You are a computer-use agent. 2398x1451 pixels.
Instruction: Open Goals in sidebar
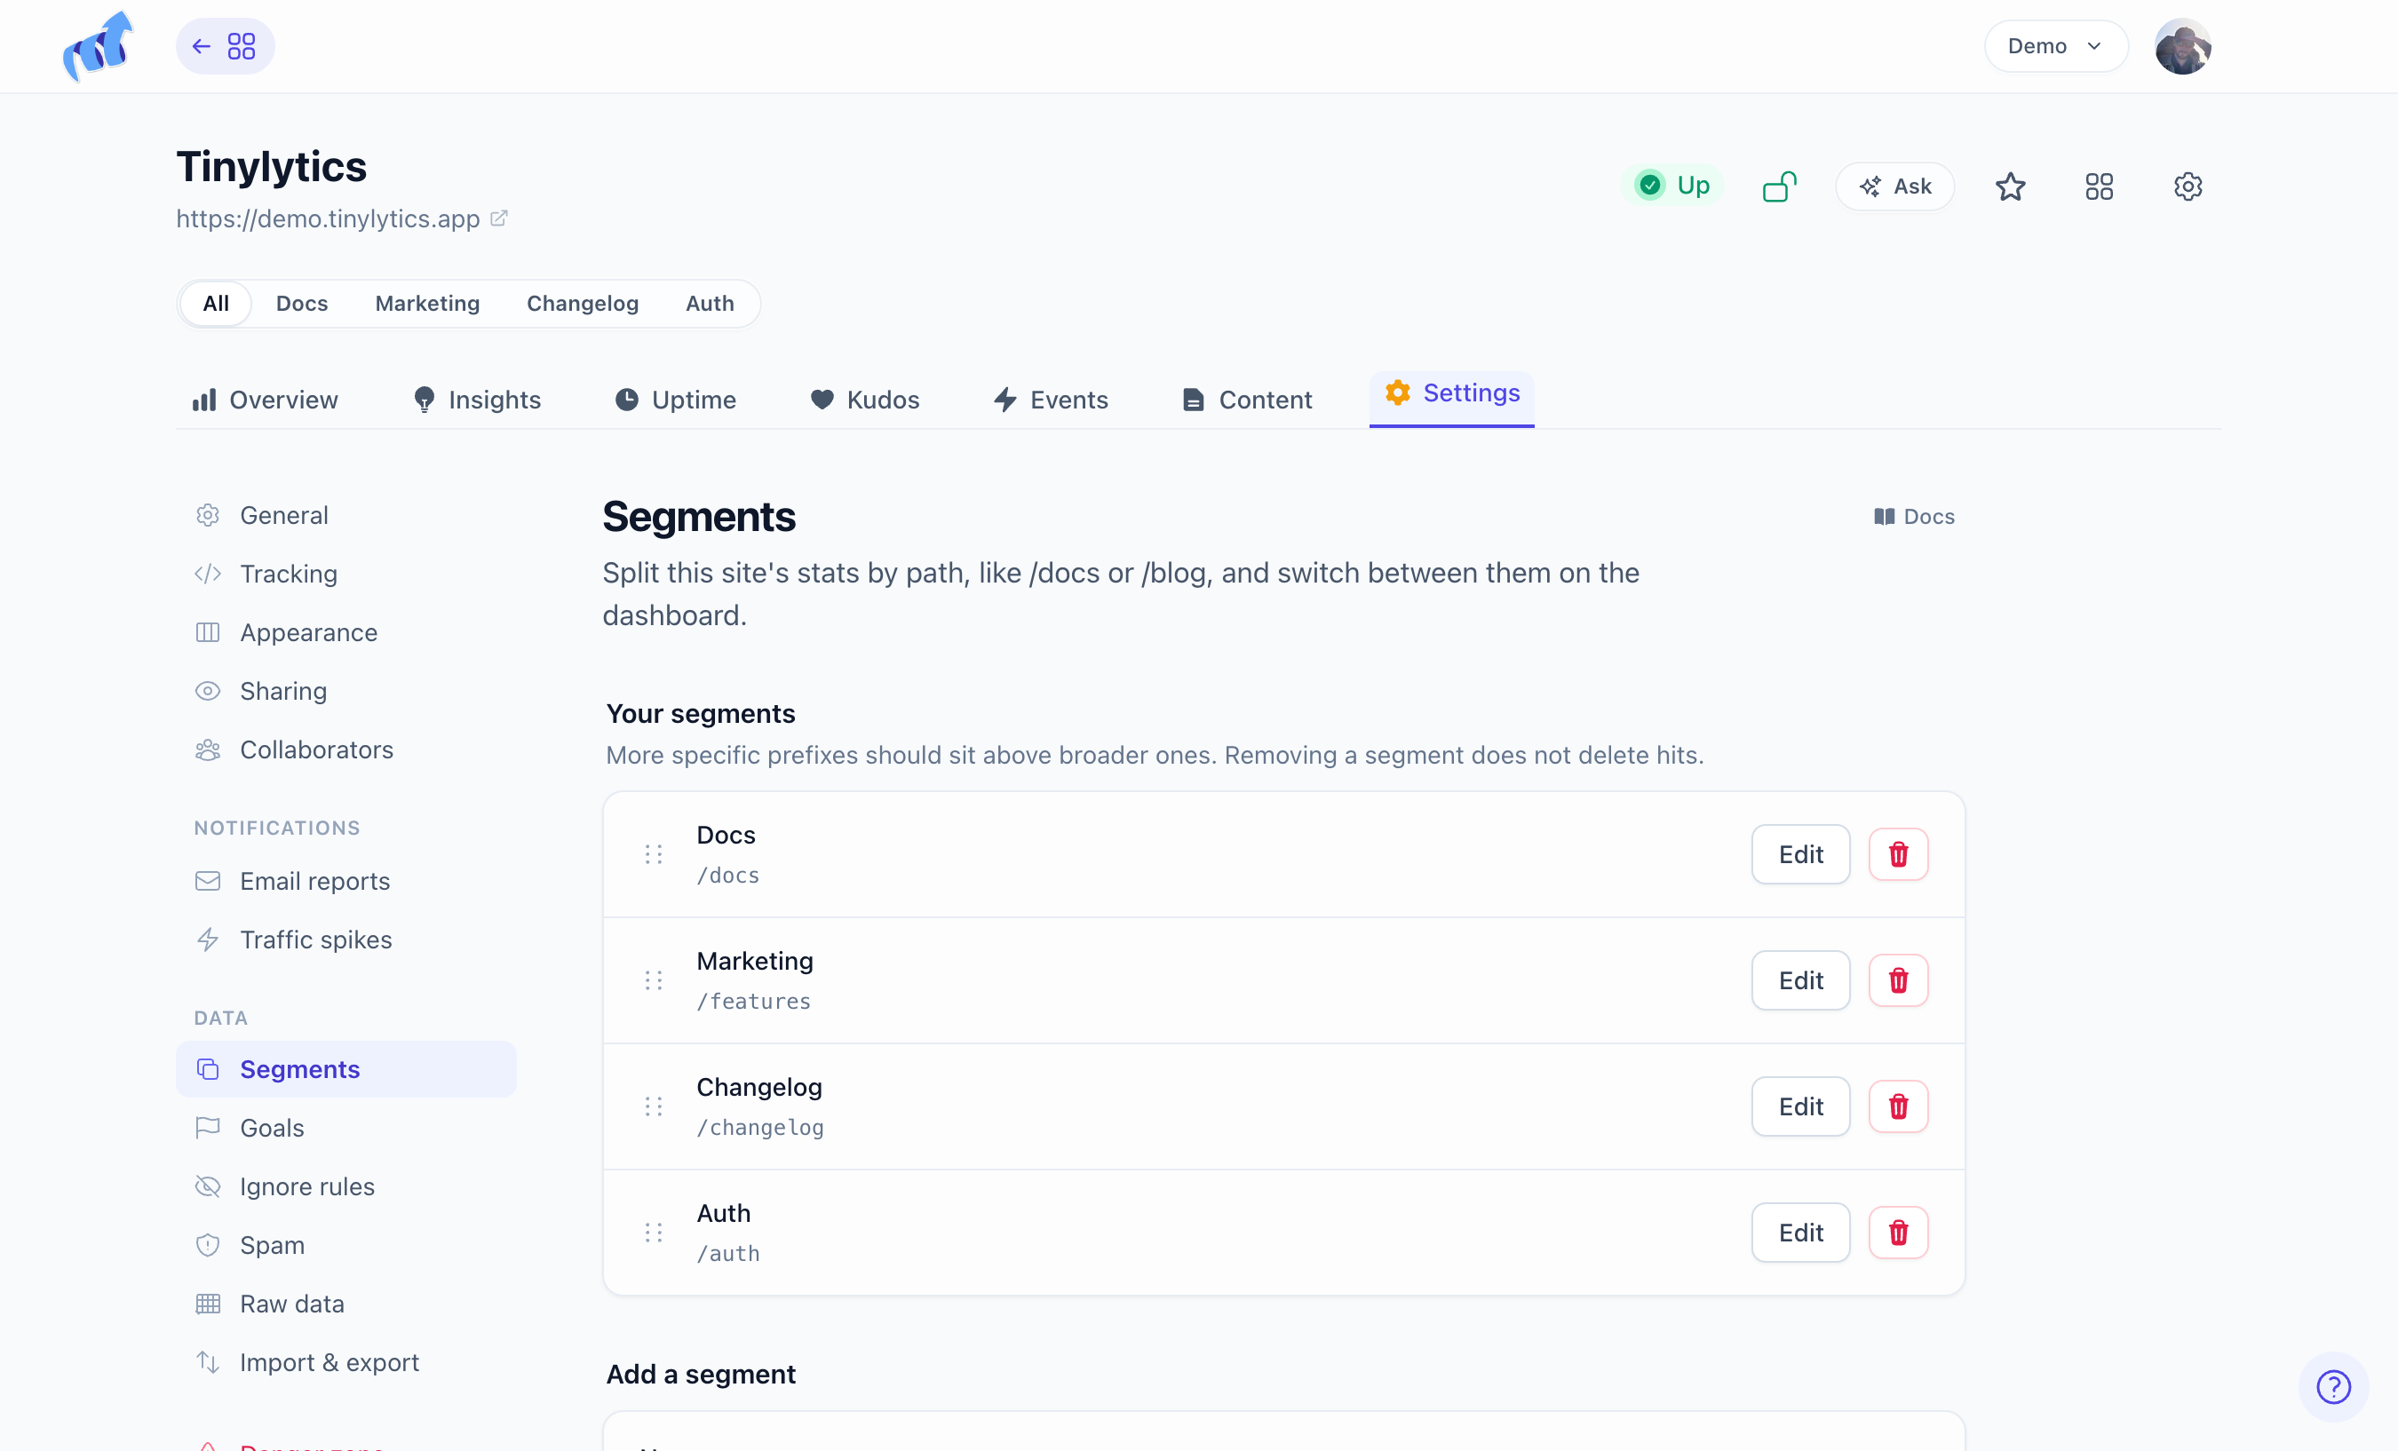(346, 1128)
